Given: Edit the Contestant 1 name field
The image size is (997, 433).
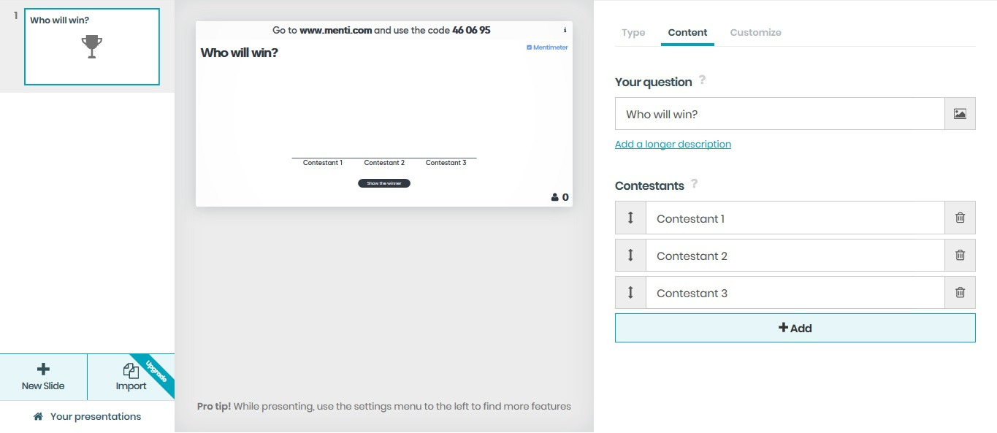Looking at the screenshot, I should point(795,218).
